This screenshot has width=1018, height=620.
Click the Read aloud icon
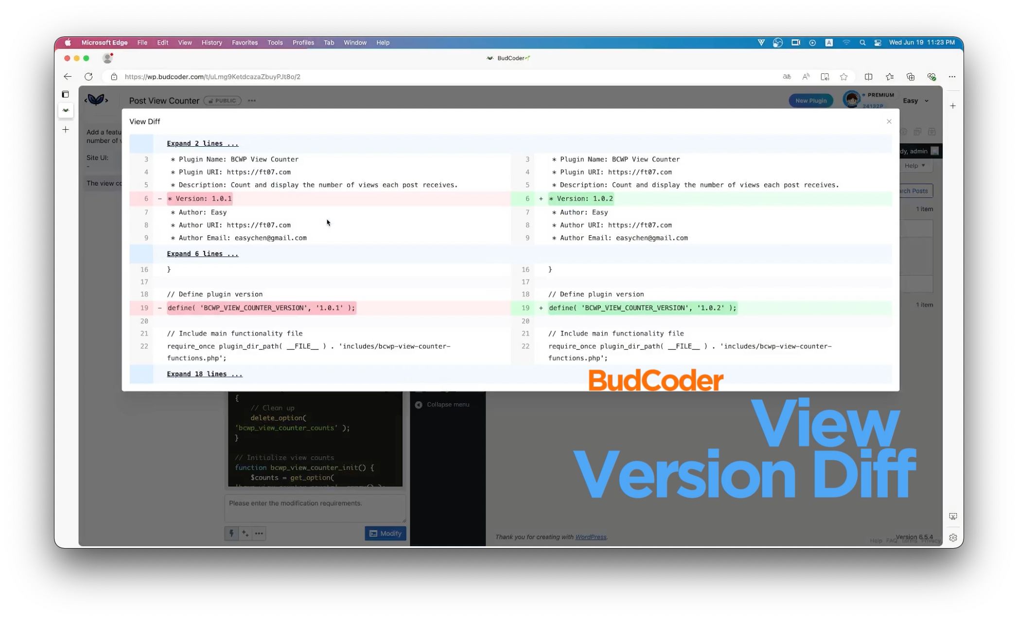click(x=806, y=77)
